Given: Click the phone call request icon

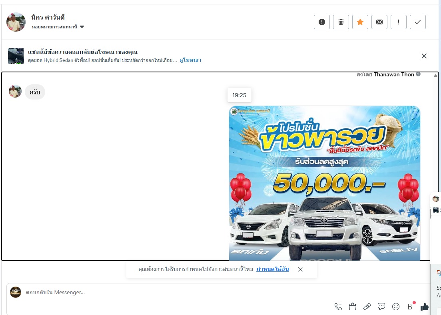Looking at the screenshot, I should click(x=338, y=307).
